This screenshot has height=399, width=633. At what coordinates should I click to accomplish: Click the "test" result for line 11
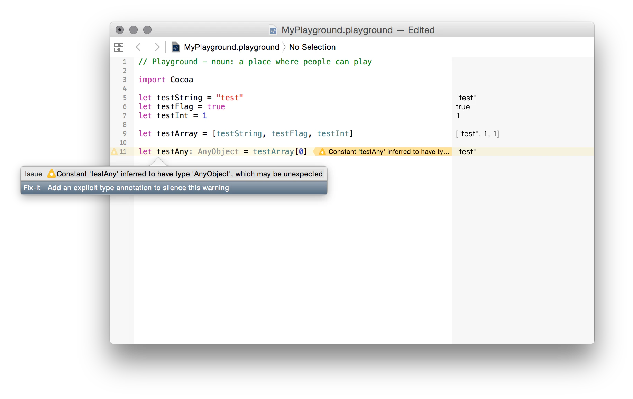click(466, 152)
